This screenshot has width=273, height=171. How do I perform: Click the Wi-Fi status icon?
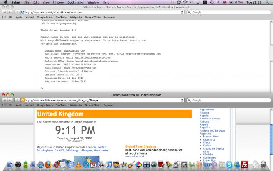pyautogui.click(x=185, y=2)
